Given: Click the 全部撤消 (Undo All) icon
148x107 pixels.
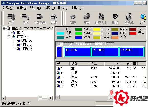Looking at the screenshot, I should coord(39,17).
